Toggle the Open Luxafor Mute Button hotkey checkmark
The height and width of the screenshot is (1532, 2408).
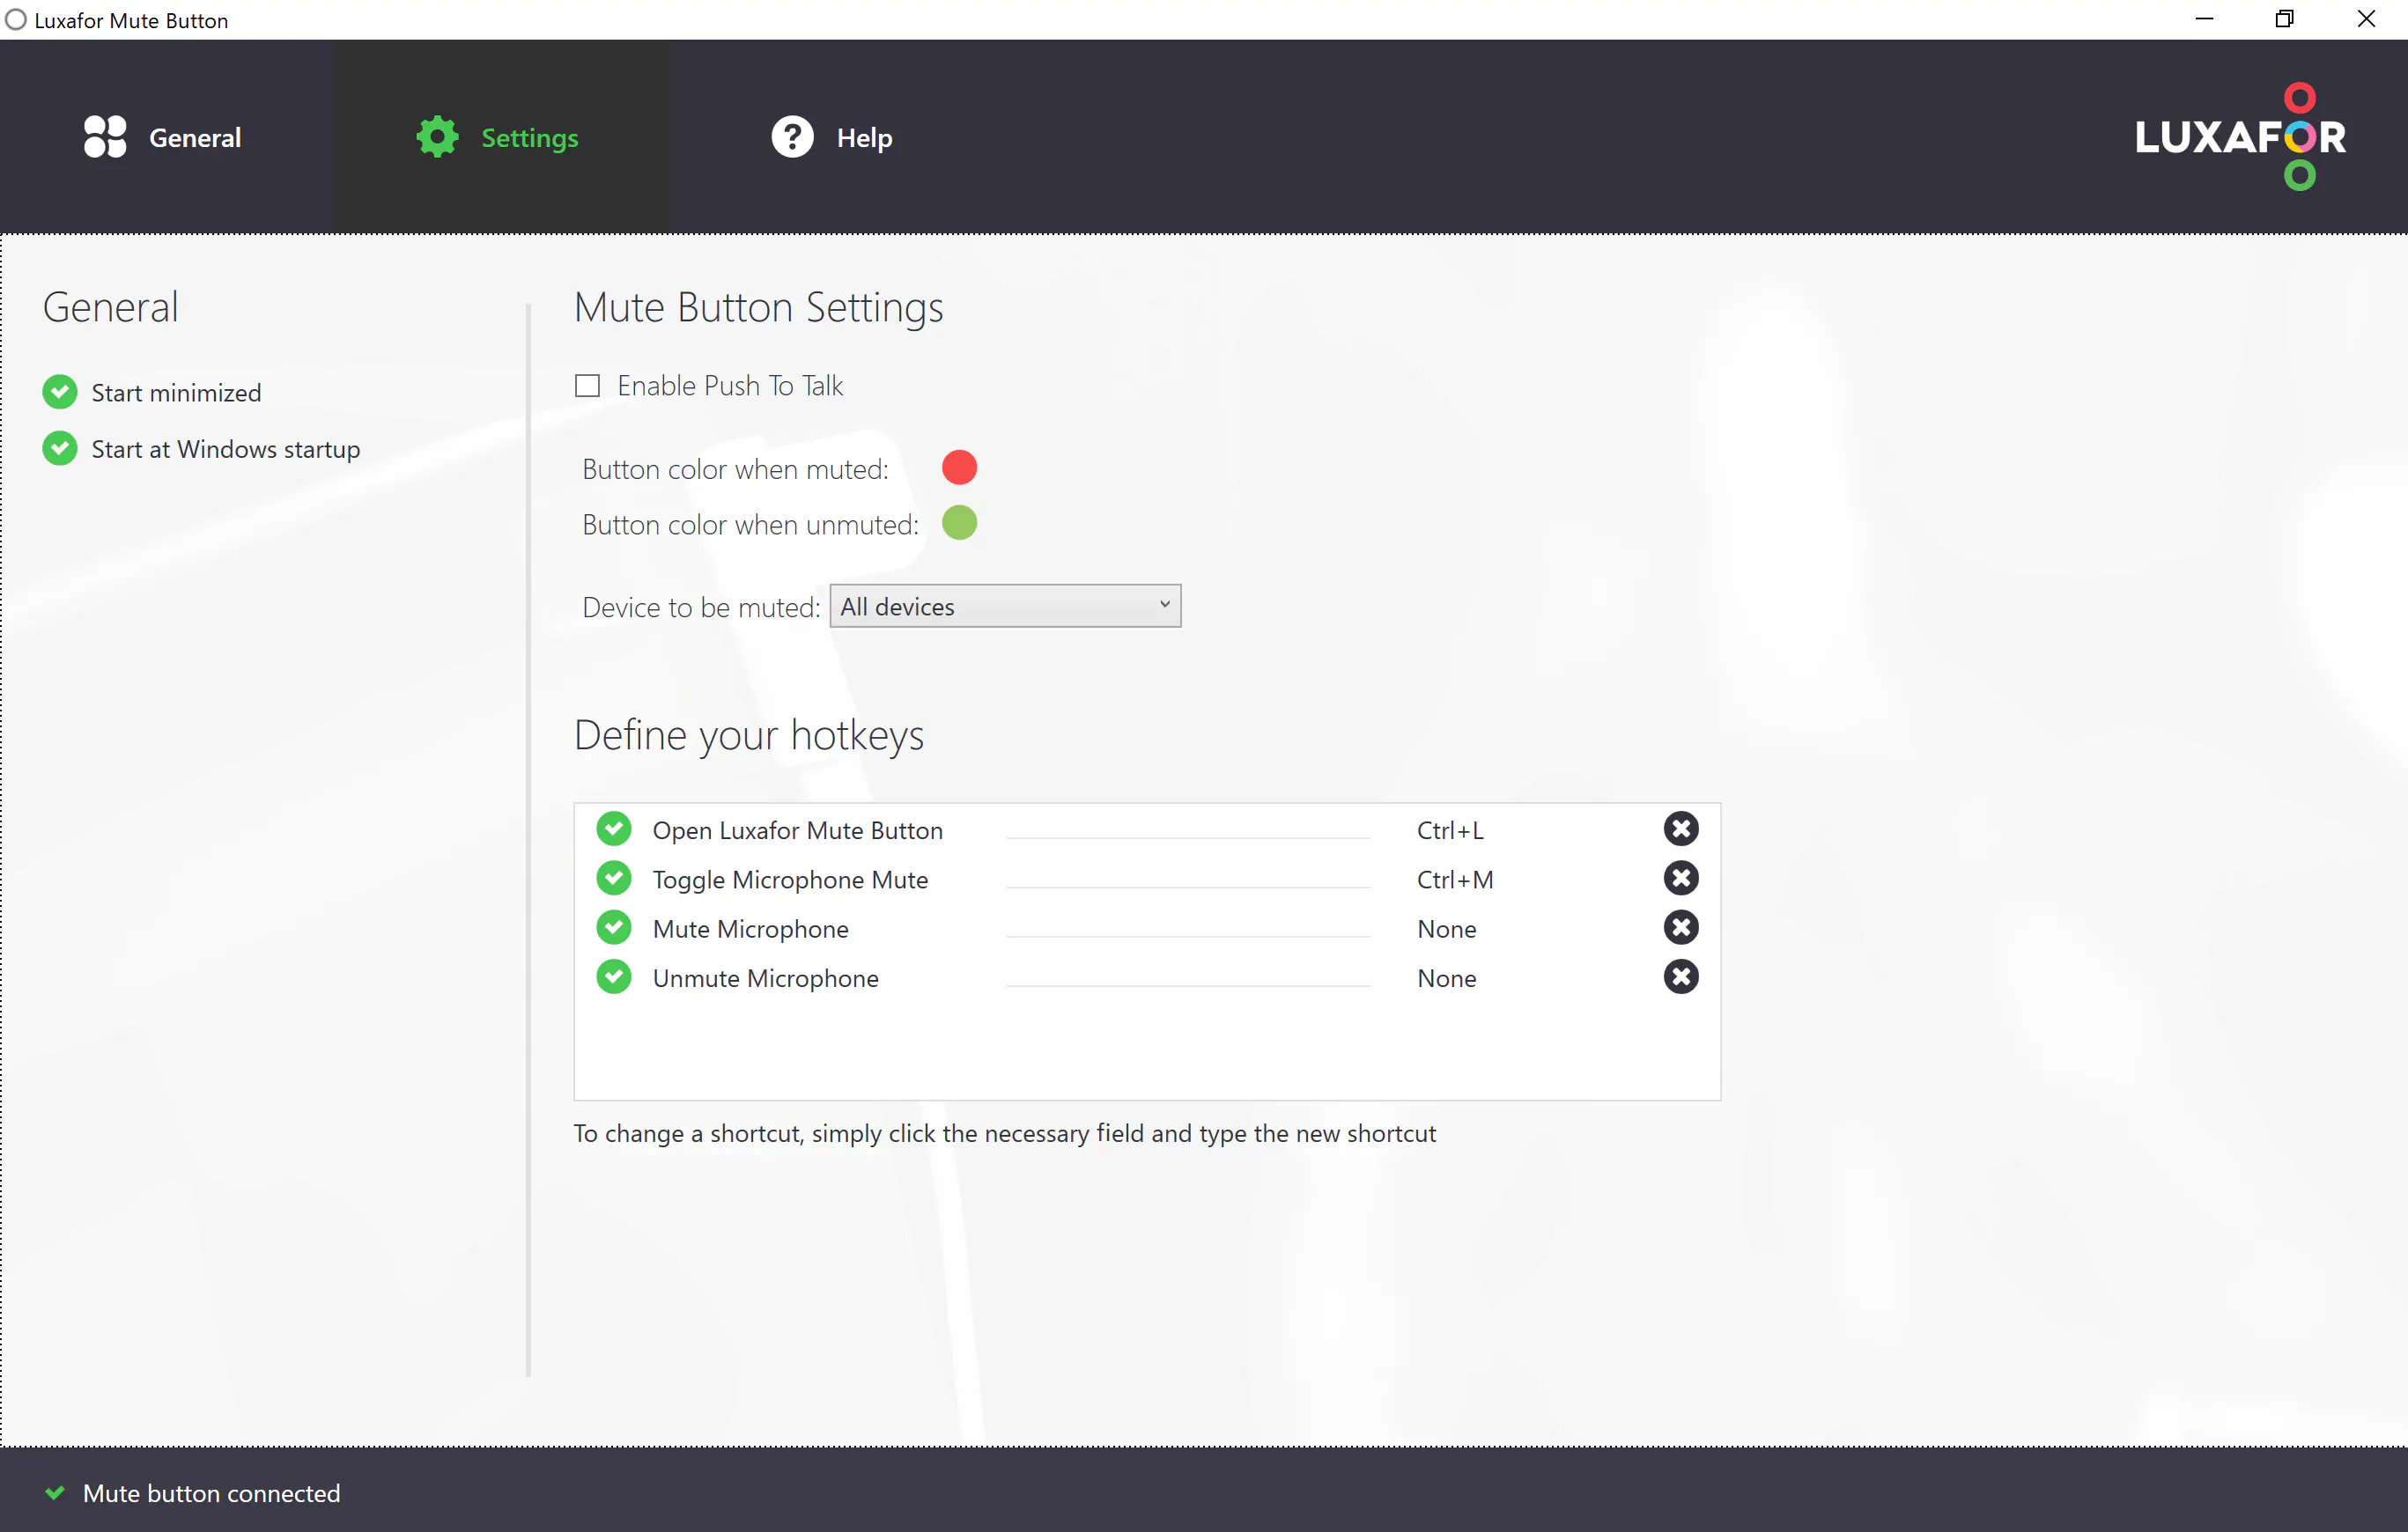613,829
